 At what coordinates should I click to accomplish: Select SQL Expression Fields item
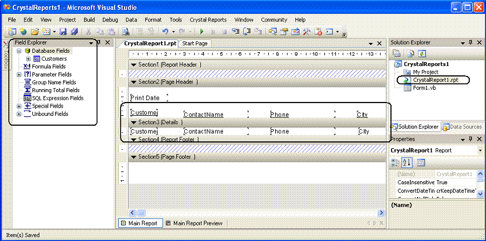pos(58,98)
